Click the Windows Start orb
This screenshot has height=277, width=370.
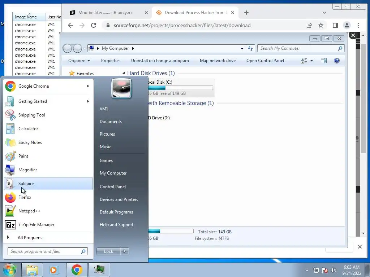coord(9,270)
